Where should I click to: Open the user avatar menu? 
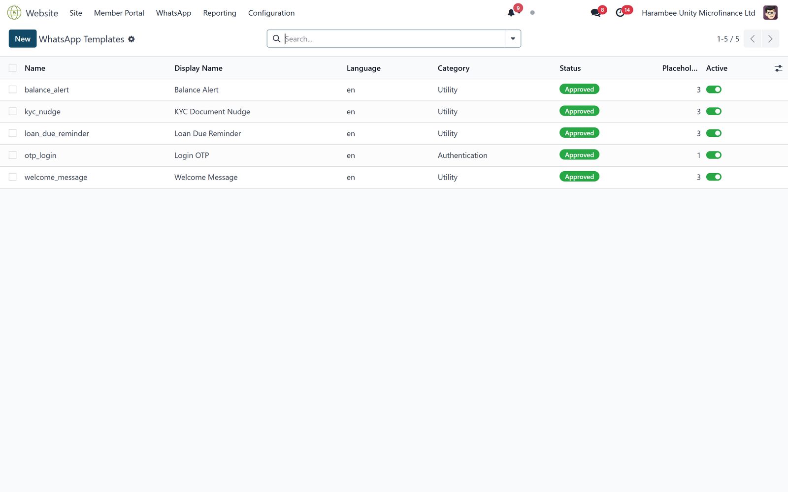tap(770, 13)
